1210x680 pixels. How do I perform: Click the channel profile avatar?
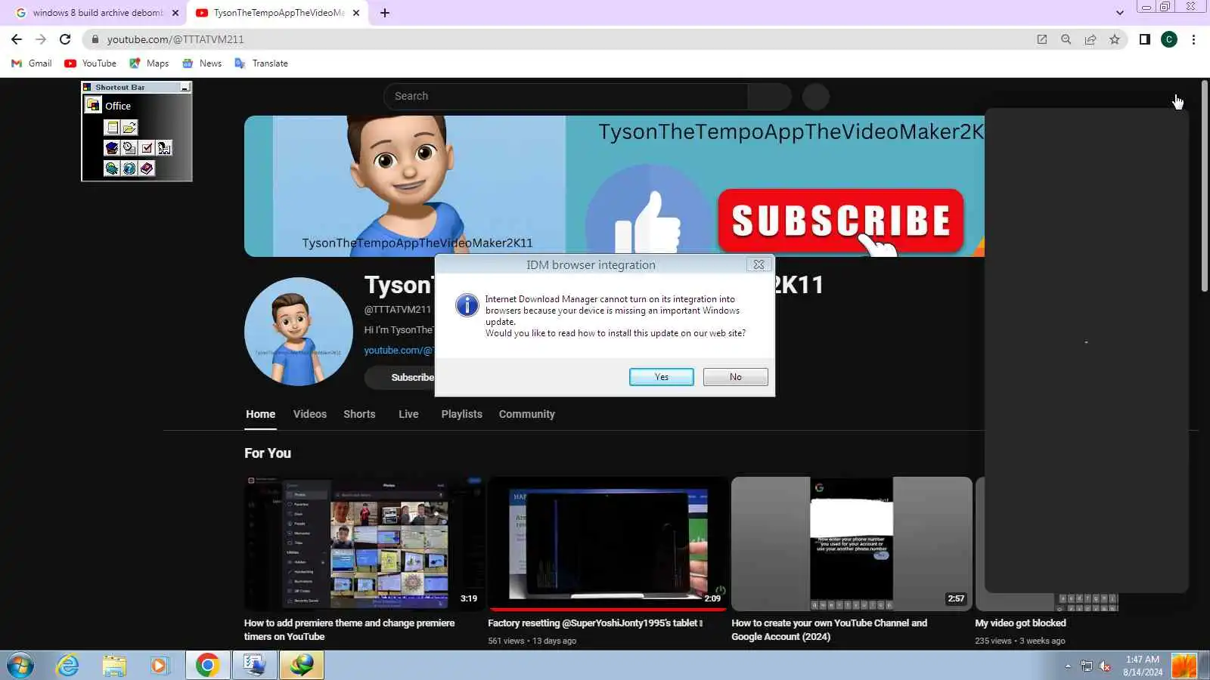299,332
